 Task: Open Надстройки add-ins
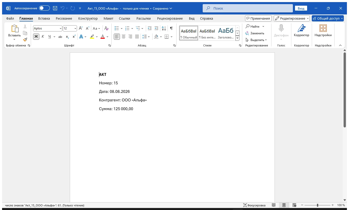pyautogui.click(x=323, y=31)
